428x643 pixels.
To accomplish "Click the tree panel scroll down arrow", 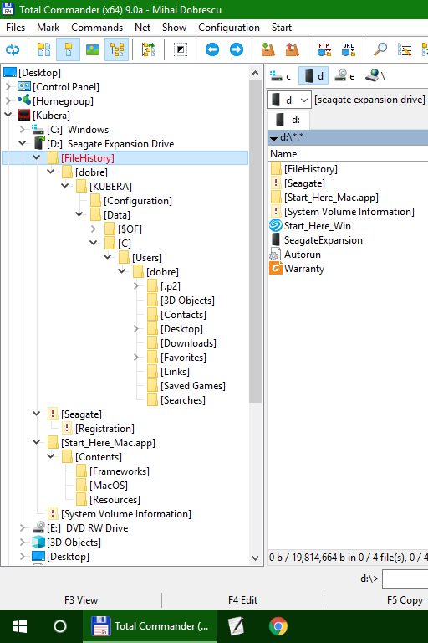I will click(x=255, y=558).
